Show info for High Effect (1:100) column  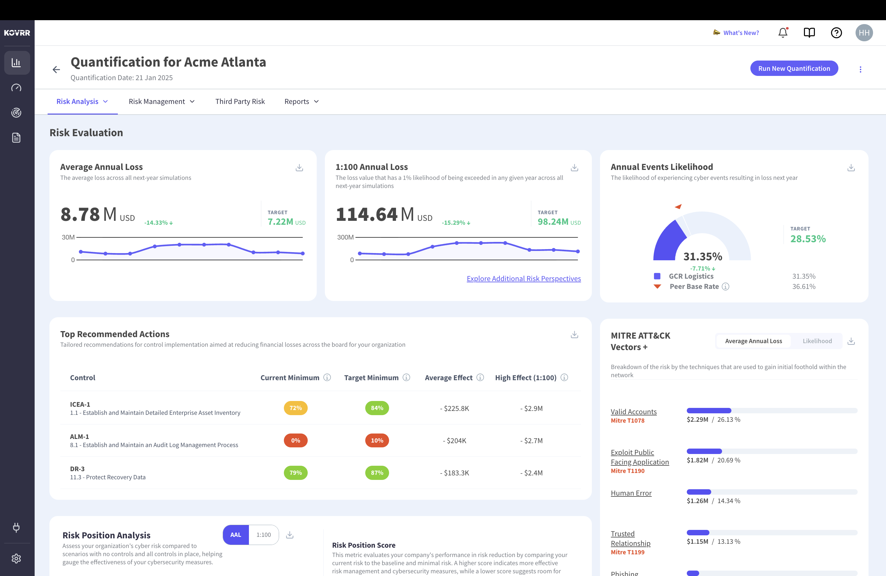tap(564, 377)
